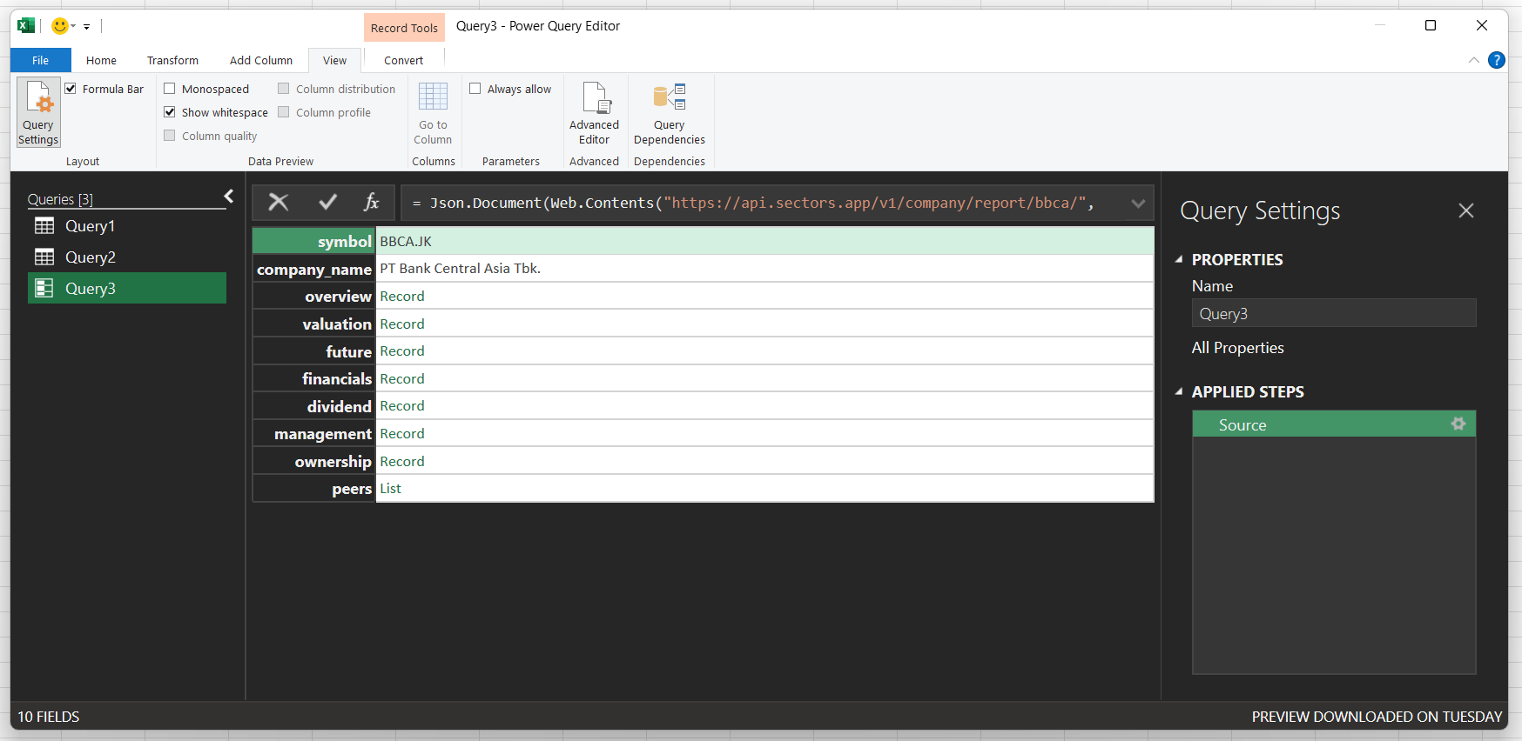
Task: Click the Record Tools contextual tab
Action: (x=404, y=28)
